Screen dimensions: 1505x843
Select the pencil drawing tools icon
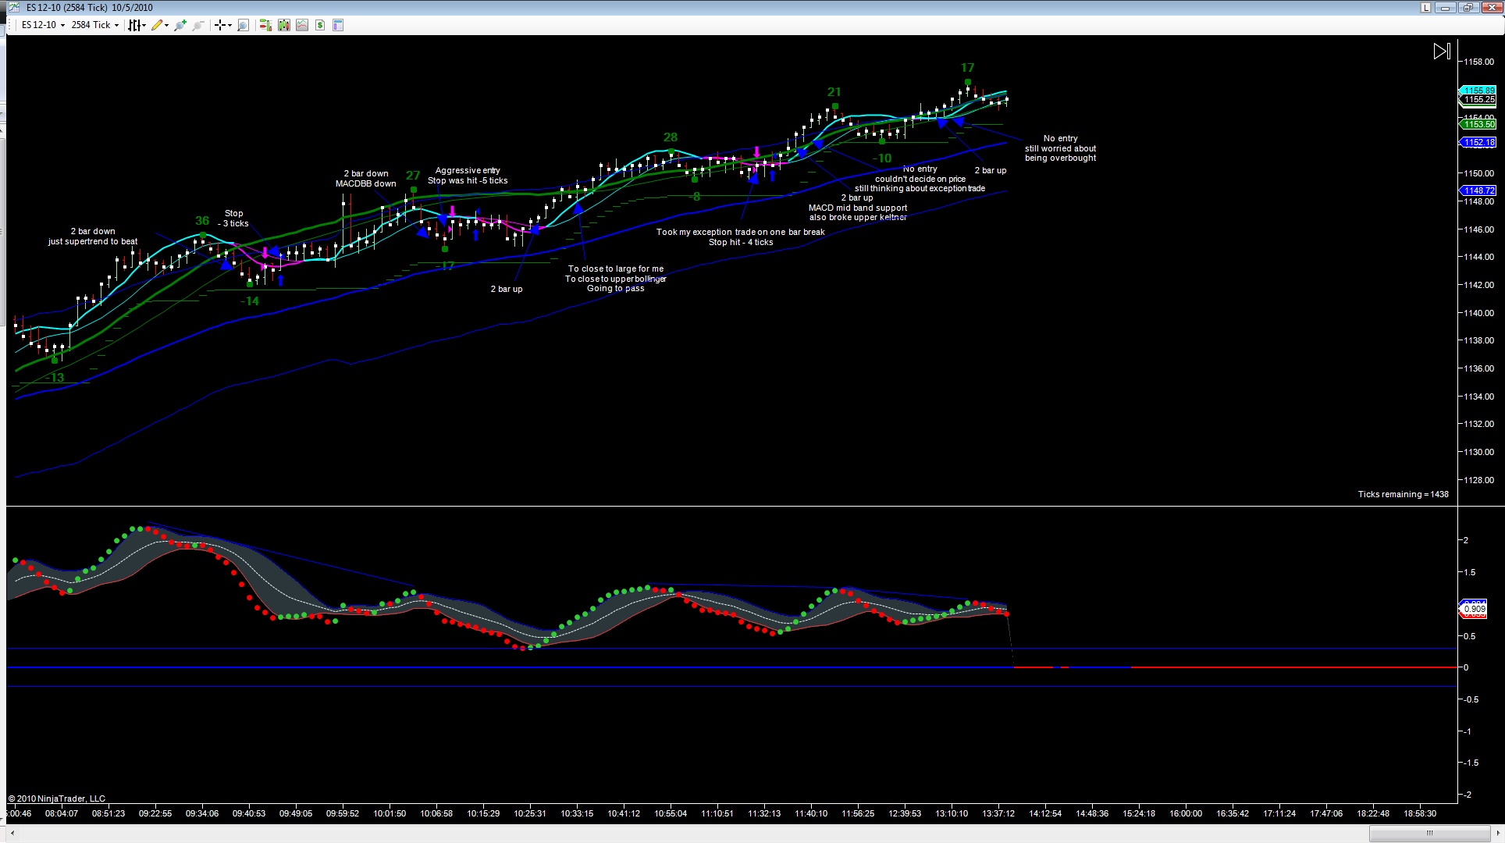click(157, 25)
